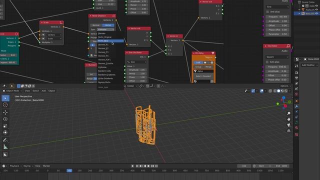
Task: Enable Anti-alias on Sine oscillator node
Action: click(x=267, y=12)
